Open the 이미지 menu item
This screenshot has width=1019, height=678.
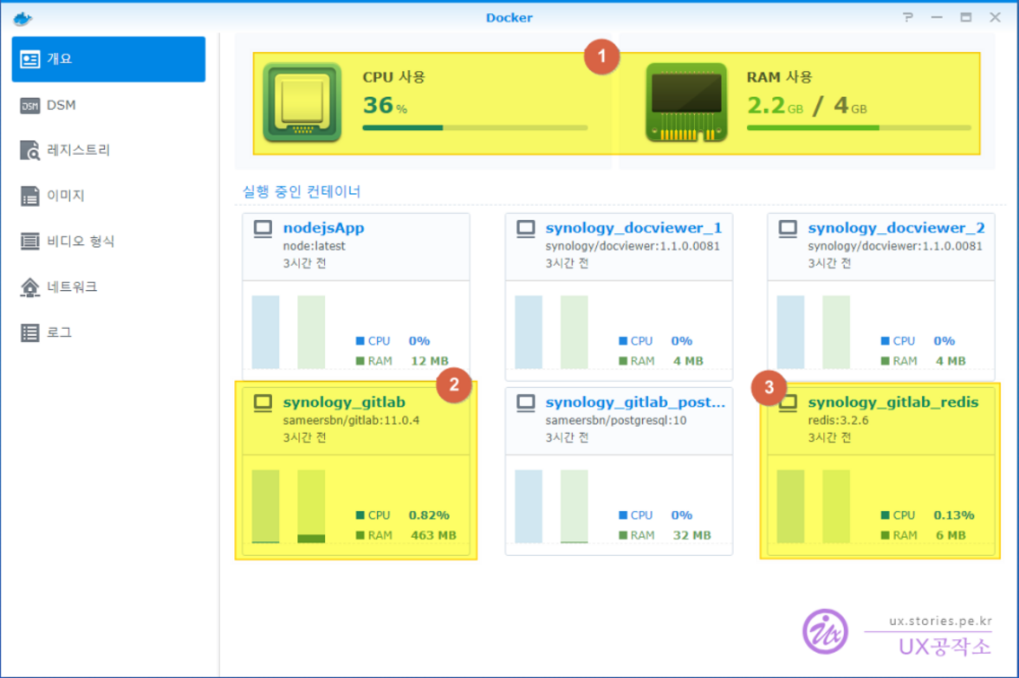pyautogui.click(x=66, y=196)
